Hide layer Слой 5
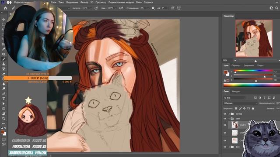The width and height of the screenshot is (280, 157). pyautogui.click(x=225, y=125)
